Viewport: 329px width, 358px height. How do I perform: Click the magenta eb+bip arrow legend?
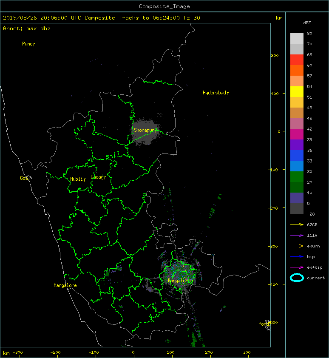(x=297, y=267)
